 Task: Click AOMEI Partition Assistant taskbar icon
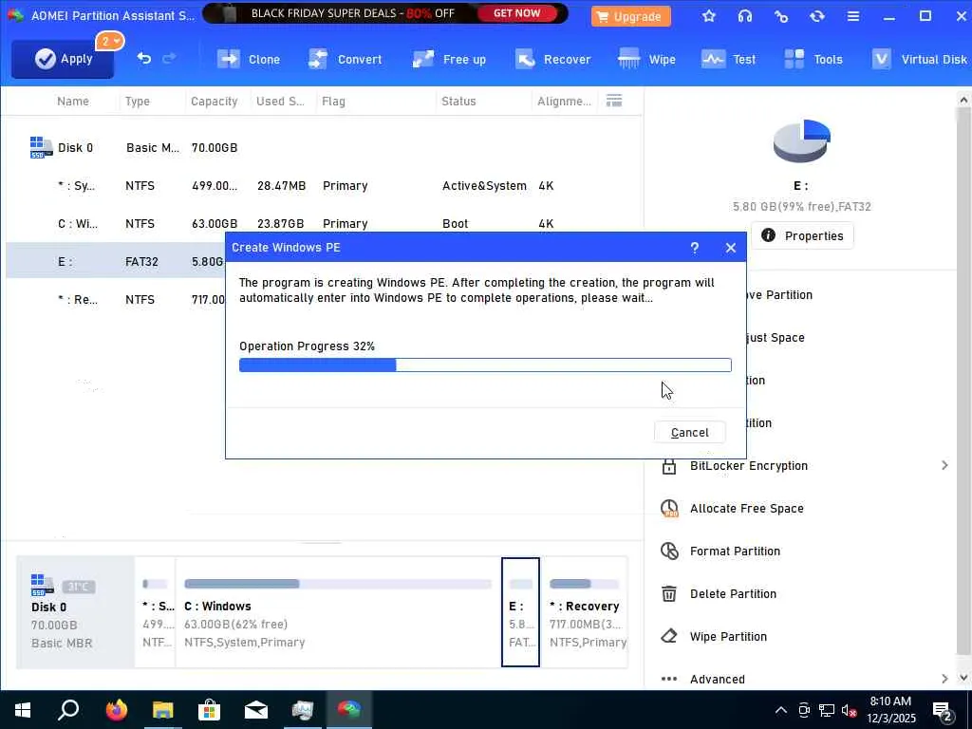click(349, 710)
